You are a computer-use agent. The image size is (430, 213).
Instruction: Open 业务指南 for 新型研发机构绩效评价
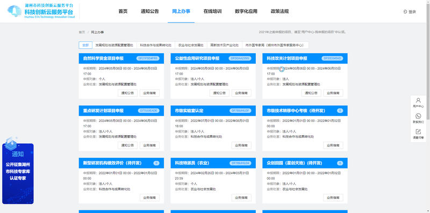coord(149,197)
